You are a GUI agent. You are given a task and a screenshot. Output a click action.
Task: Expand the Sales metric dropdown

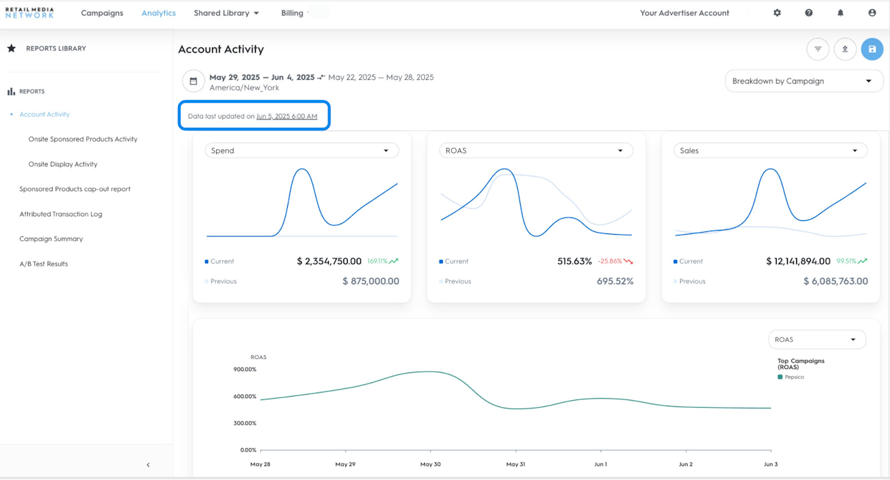(770, 151)
